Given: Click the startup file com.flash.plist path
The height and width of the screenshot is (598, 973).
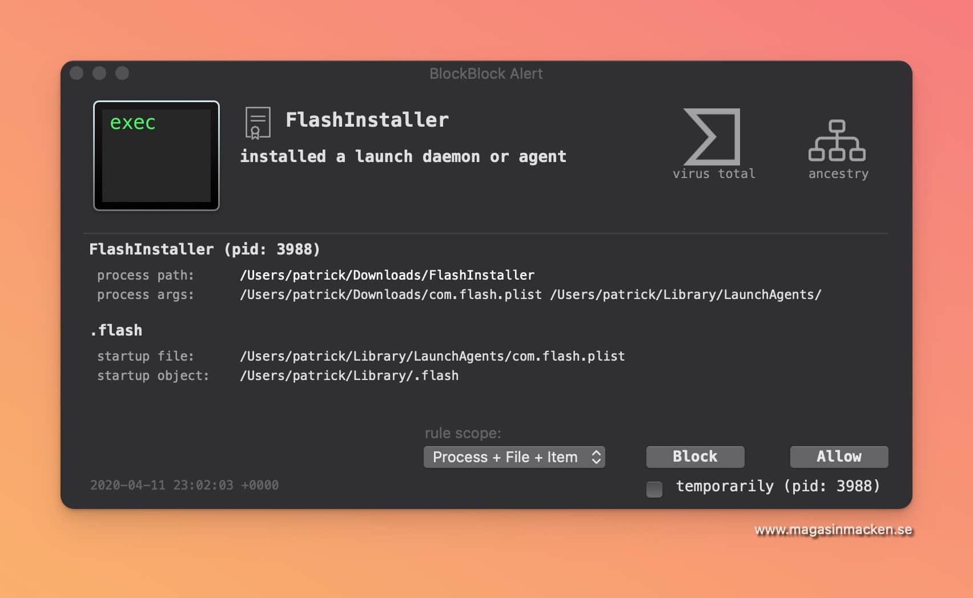Looking at the screenshot, I should (432, 356).
